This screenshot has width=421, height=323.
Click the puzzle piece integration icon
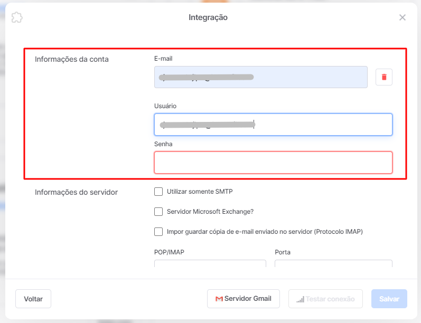(x=17, y=17)
